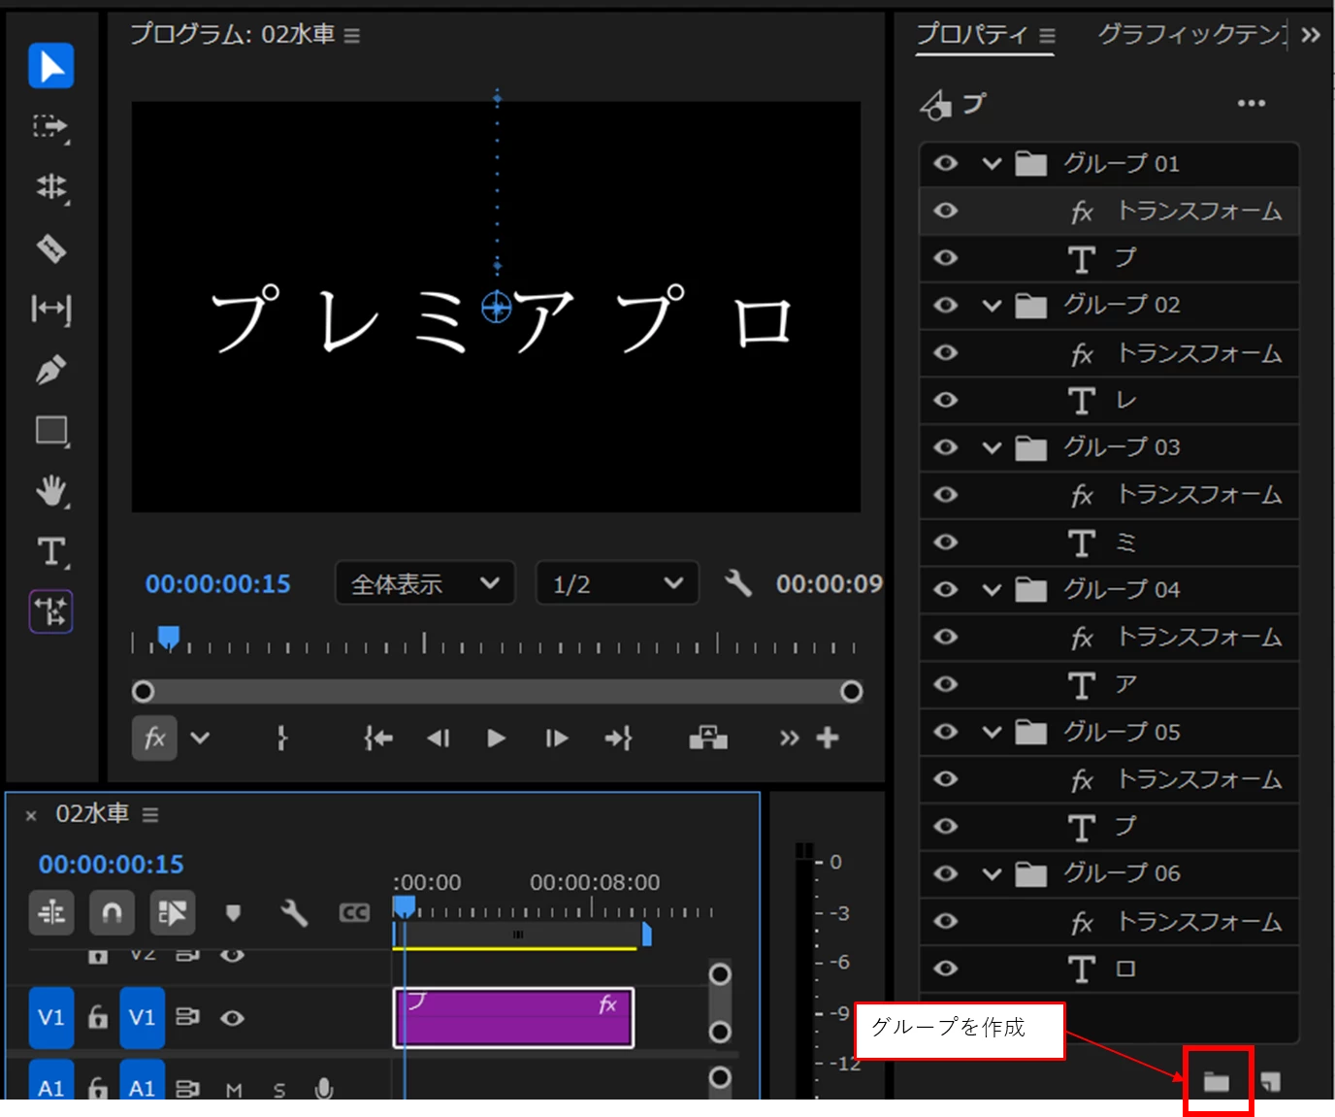The height and width of the screenshot is (1117, 1335).
Task: Collapse グループ 04 chevron
Action: click(992, 589)
